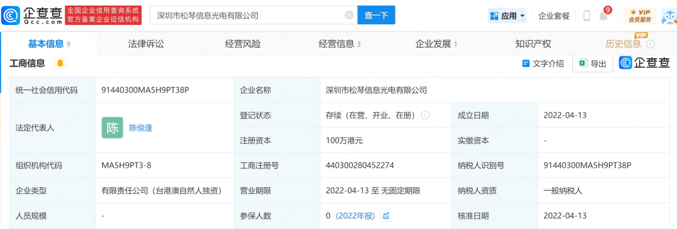
Task: Open the 应用 dropdown menu
Action: 507,16
